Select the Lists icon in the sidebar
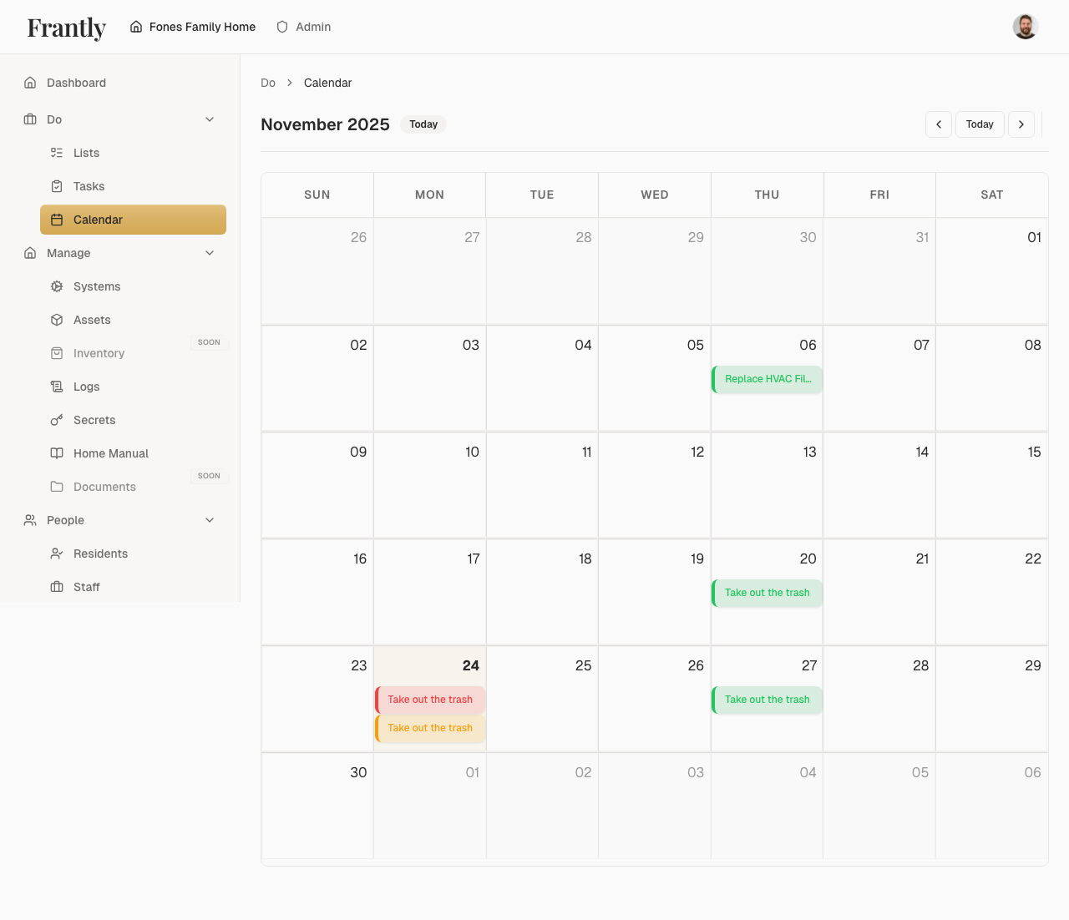Viewport: 1069px width, 920px height. (57, 153)
